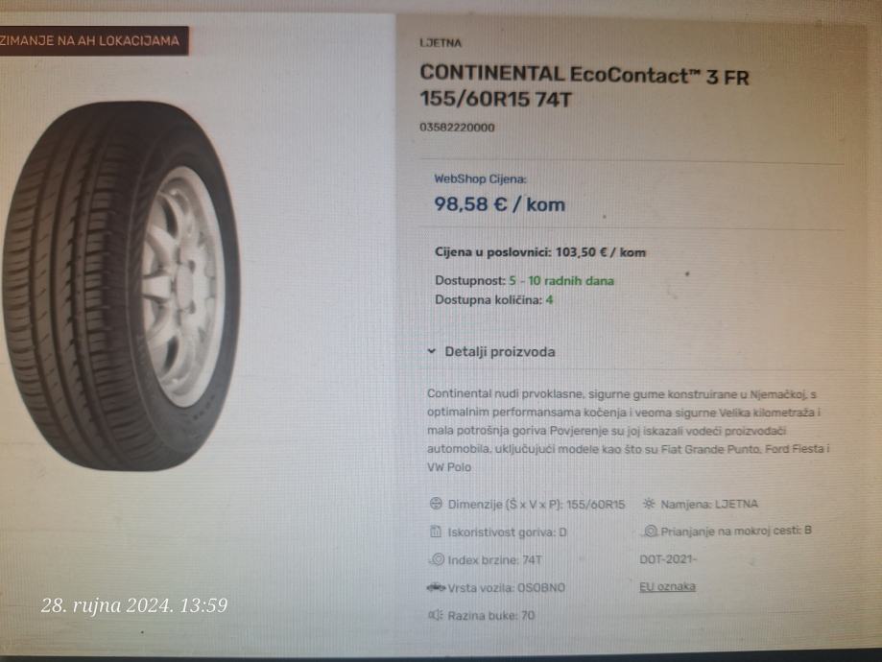
Task: Click the fuel efficiency pump icon
Action: click(436, 532)
